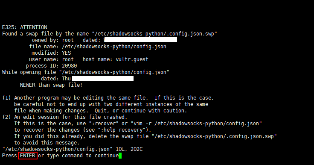Click the green terminal cursor block

[120, 156]
